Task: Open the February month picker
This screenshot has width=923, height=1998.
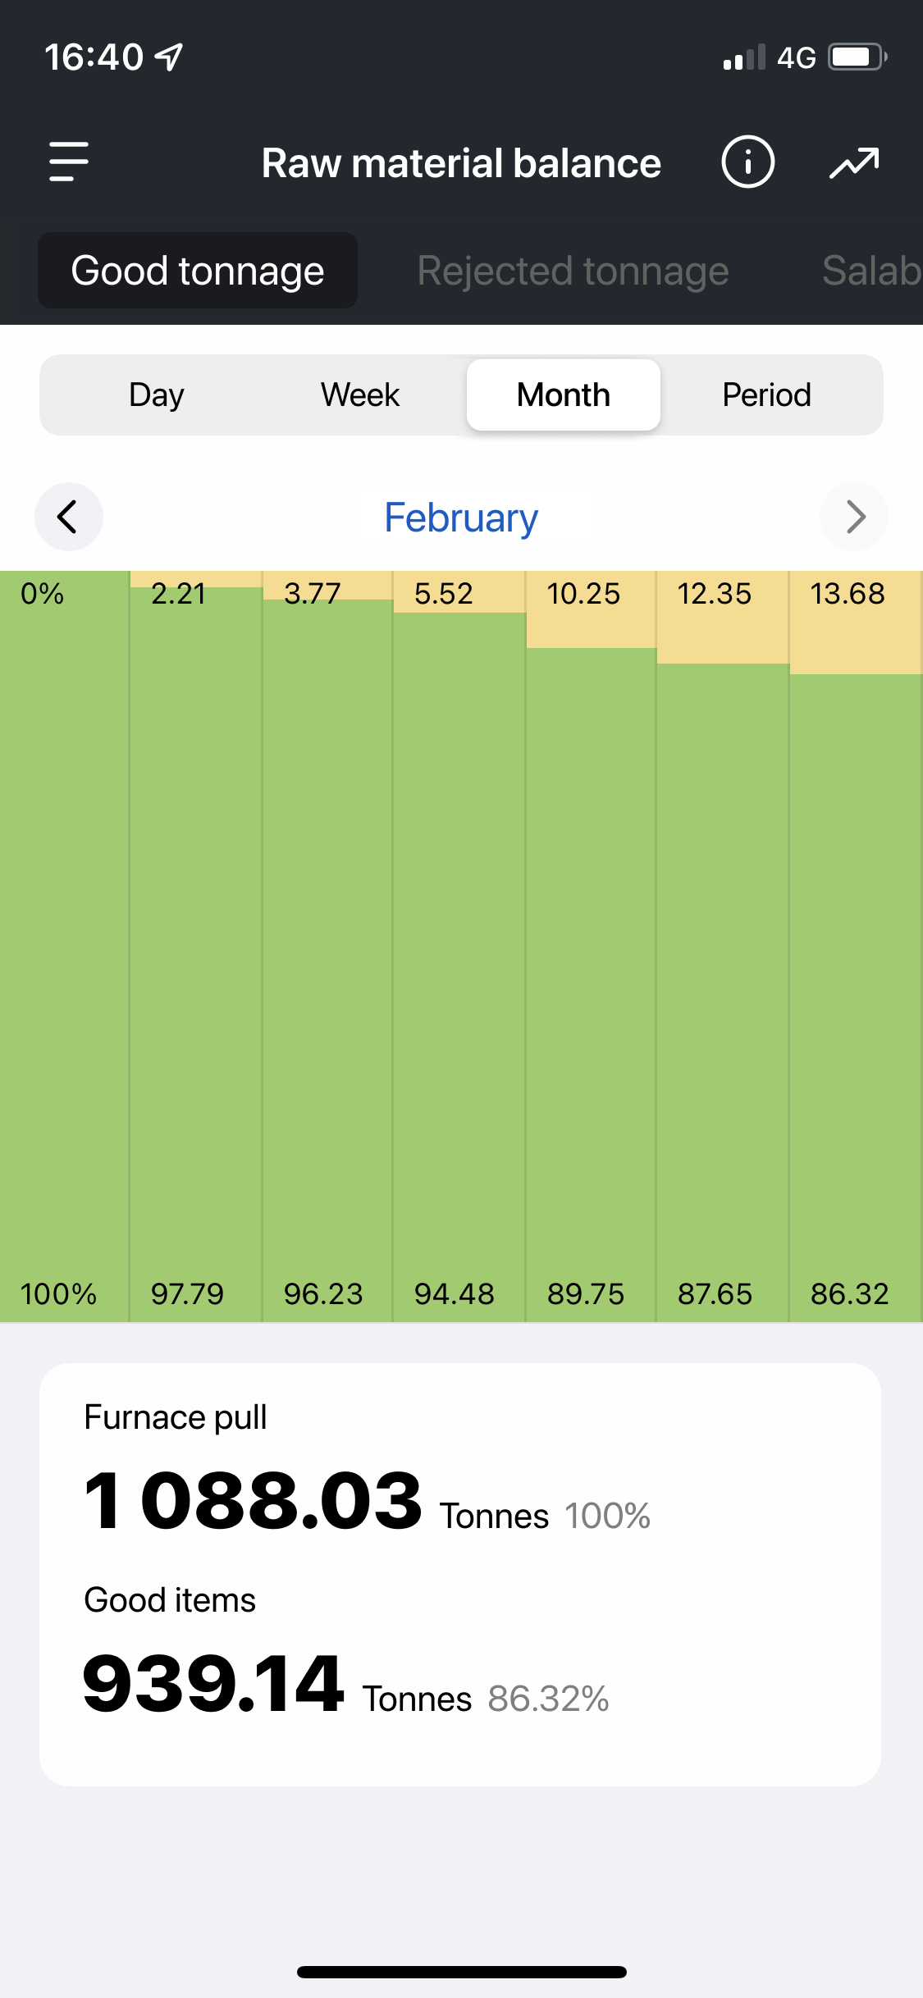Action: pos(461,518)
